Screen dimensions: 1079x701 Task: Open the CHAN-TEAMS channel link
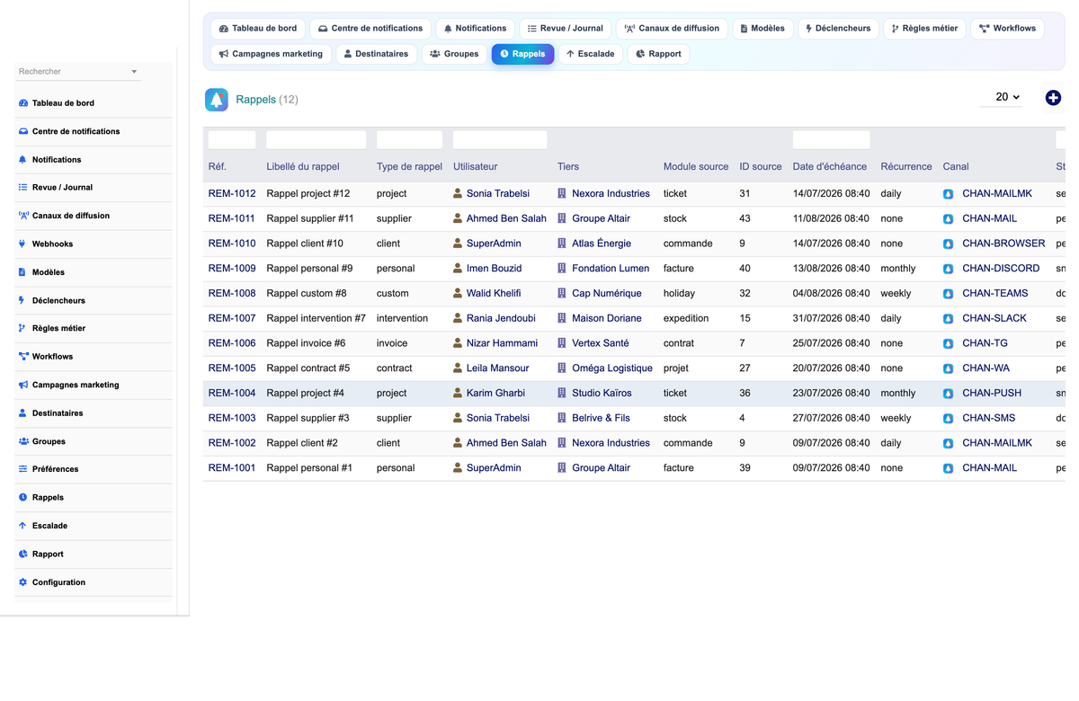click(x=994, y=294)
